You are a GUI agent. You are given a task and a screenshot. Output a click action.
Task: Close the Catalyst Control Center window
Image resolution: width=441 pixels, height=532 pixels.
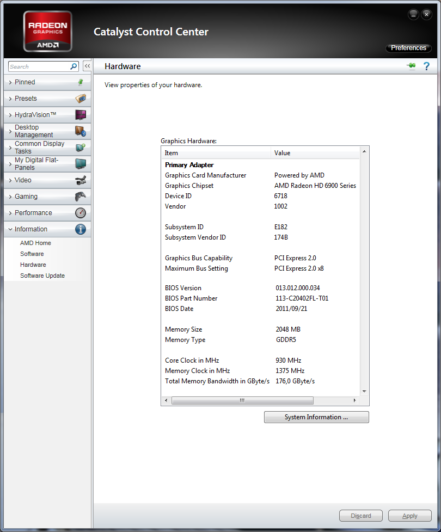click(x=426, y=15)
